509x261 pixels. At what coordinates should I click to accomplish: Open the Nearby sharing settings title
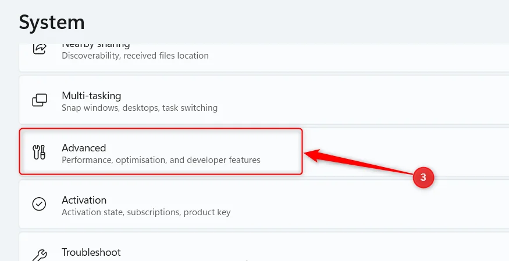tap(96, 46)
